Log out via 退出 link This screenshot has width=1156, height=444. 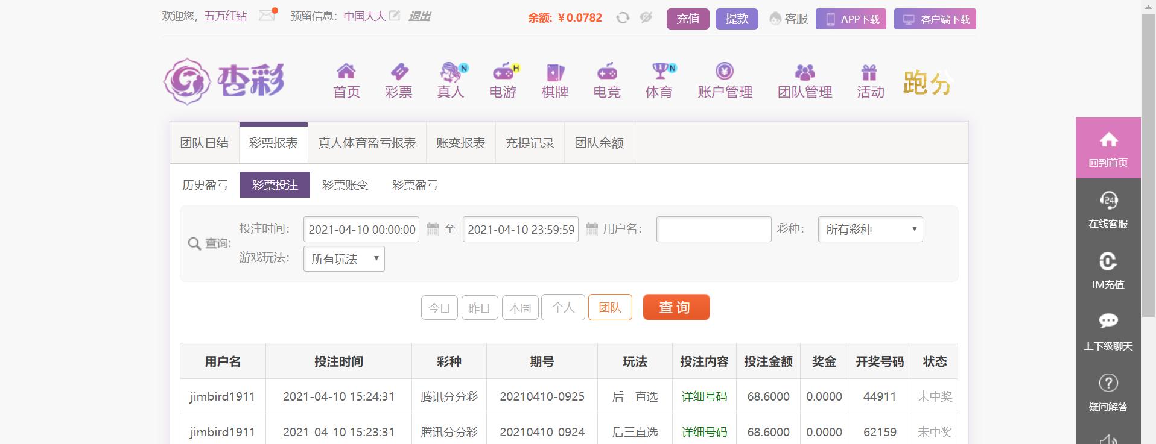[419, 16]
